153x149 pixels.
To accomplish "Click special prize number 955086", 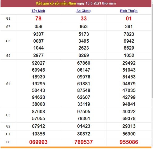I will click(129, 142).
